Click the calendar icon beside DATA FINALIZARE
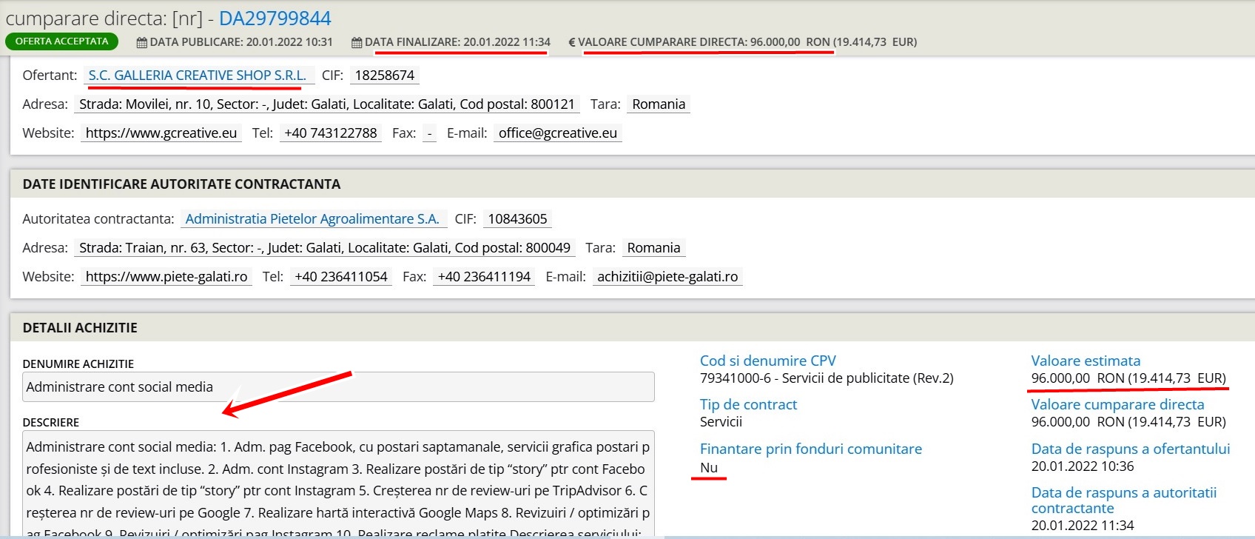The width and height of the screenshot is (1255, 539). tap(357, 43)
